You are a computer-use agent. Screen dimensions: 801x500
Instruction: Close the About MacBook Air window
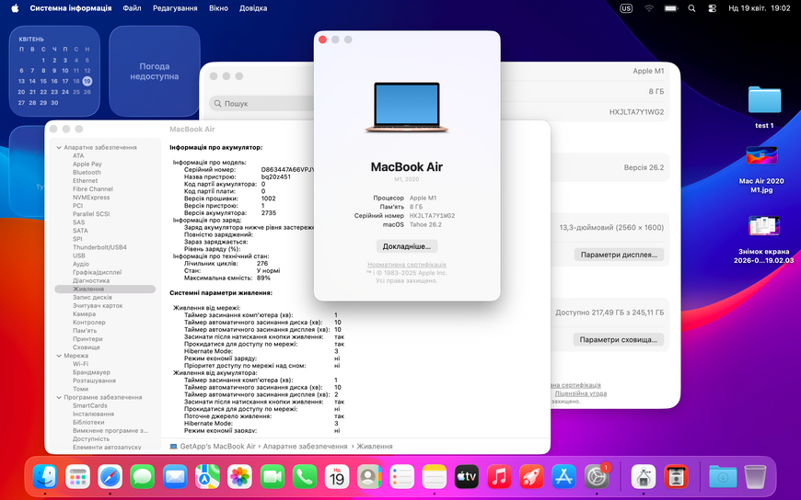322,40
